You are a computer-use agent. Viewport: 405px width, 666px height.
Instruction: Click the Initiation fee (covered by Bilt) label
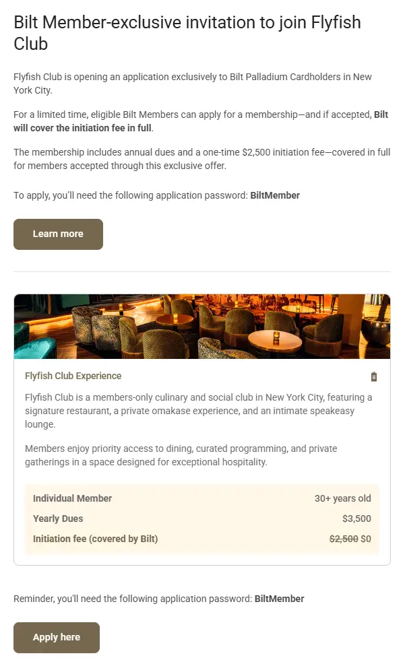[x=95, y=539]
